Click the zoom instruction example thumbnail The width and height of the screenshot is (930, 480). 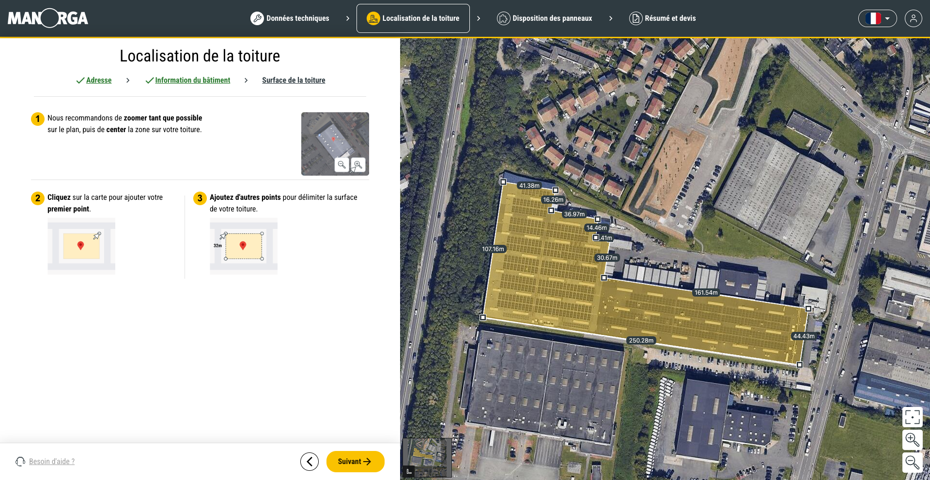click(x=335, y=144)
